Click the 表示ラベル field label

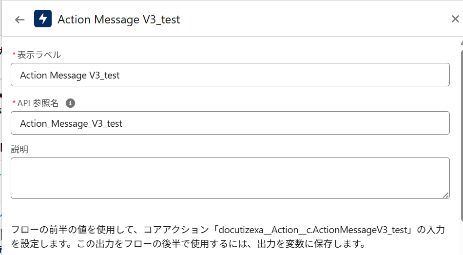coord(39,55)
